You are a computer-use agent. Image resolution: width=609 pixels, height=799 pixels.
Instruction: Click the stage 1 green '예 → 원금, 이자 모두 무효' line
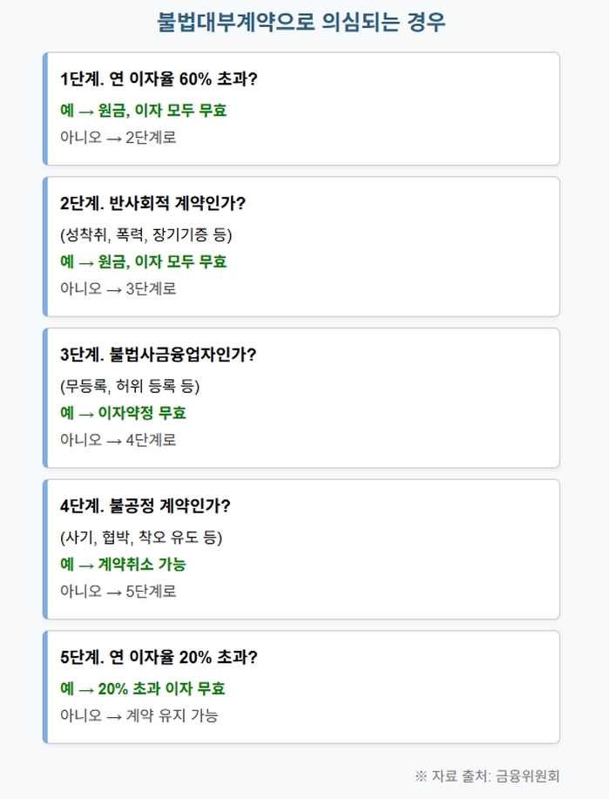[143, 110]
